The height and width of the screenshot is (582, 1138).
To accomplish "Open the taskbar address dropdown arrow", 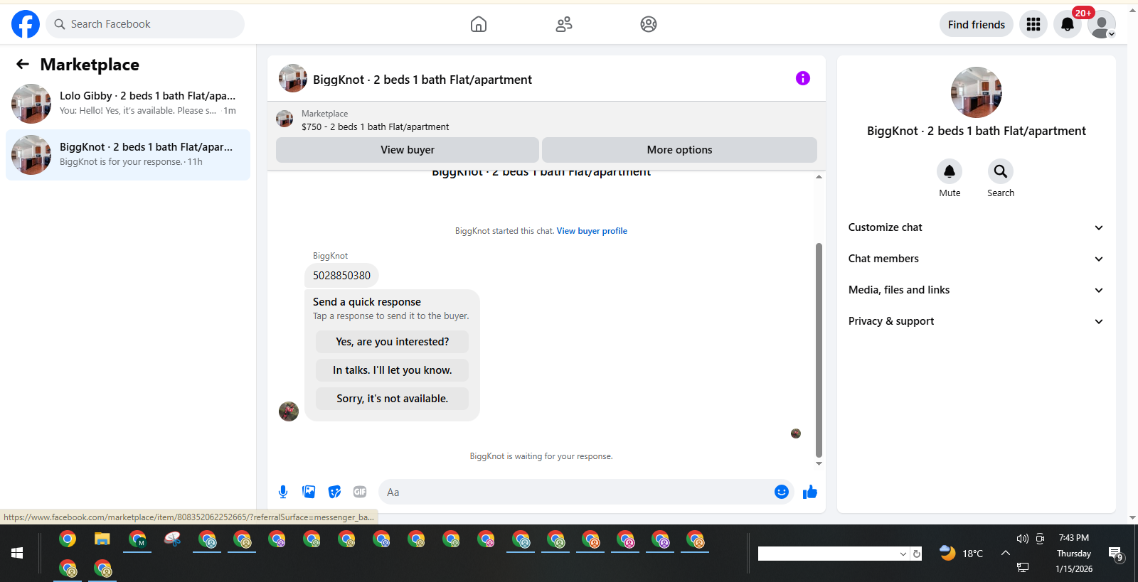I will point(903,554).
